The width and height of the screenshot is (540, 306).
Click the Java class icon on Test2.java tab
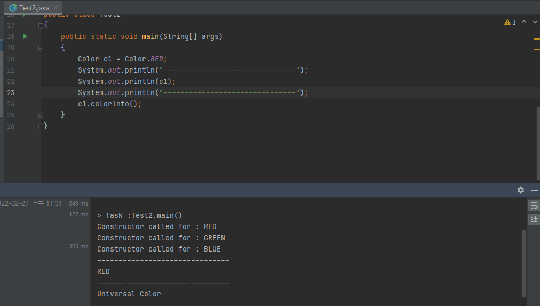click(13, 8)
